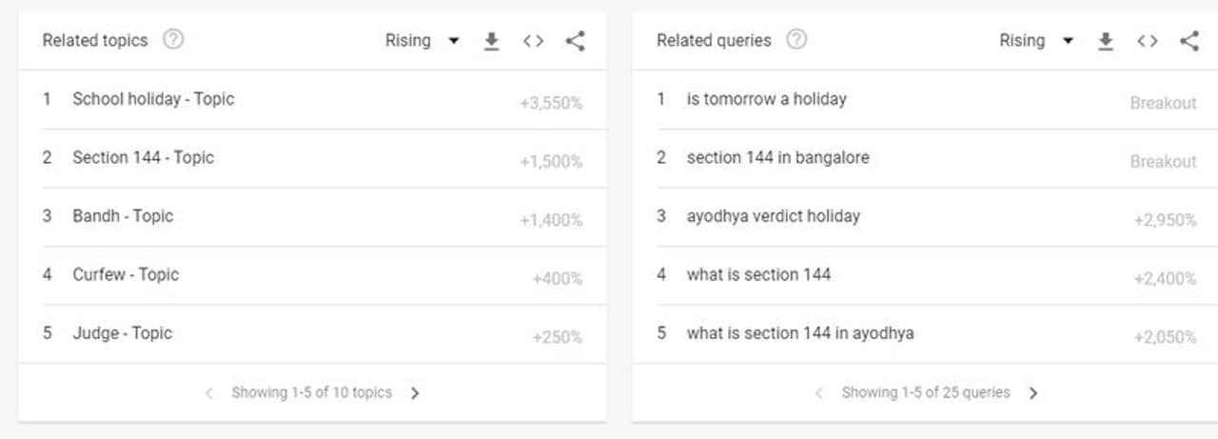Click query 'is tomorrow a holiday'
Image resolution: width=1218 pixels, height=439 pixels.
[766, 99]
